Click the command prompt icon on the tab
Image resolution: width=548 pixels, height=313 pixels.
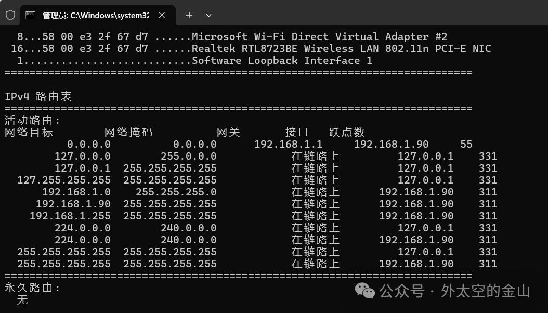[x=31, y=15]
